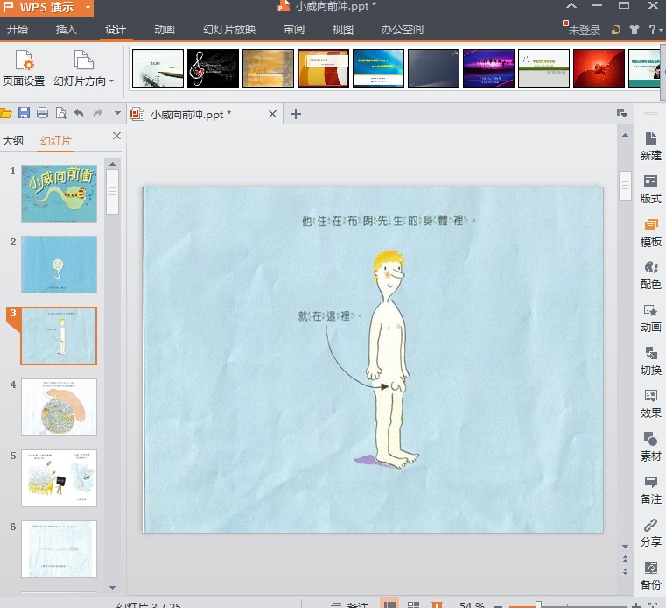
Task: Open the 页面设置 page setup tool
Action: (24, 68)
